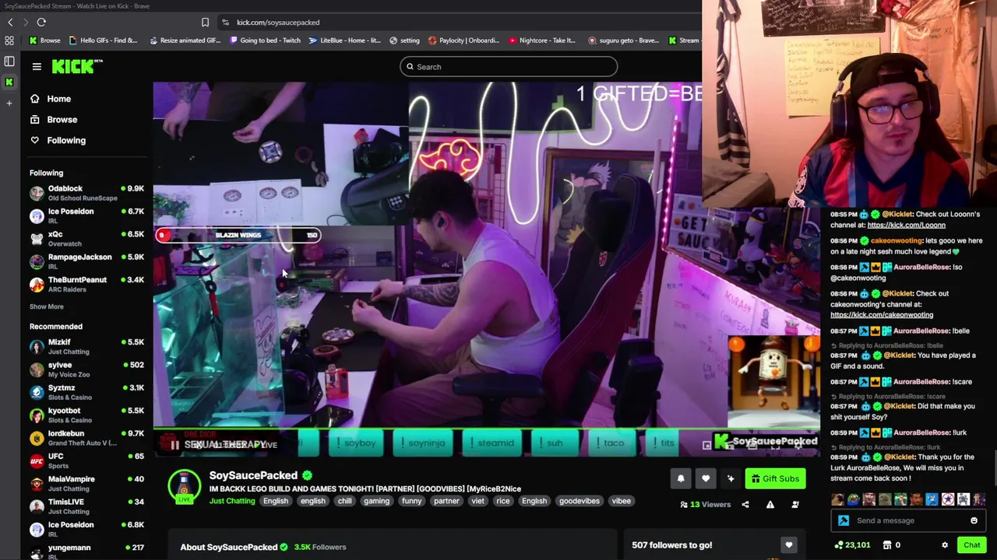Image resolution: width=997 pixels, height=560 pixels.
Task: Search Kick channels field
Action: click(509, 67)
